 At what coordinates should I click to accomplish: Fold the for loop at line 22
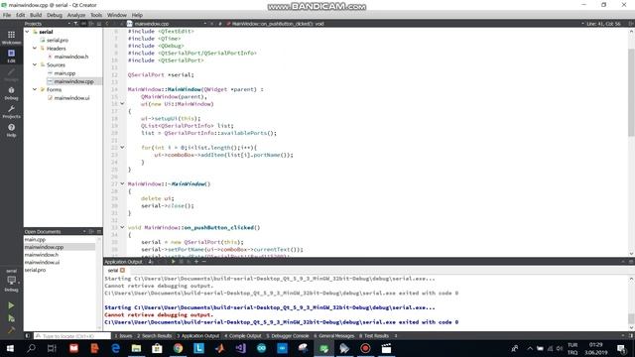pos(122,148)
